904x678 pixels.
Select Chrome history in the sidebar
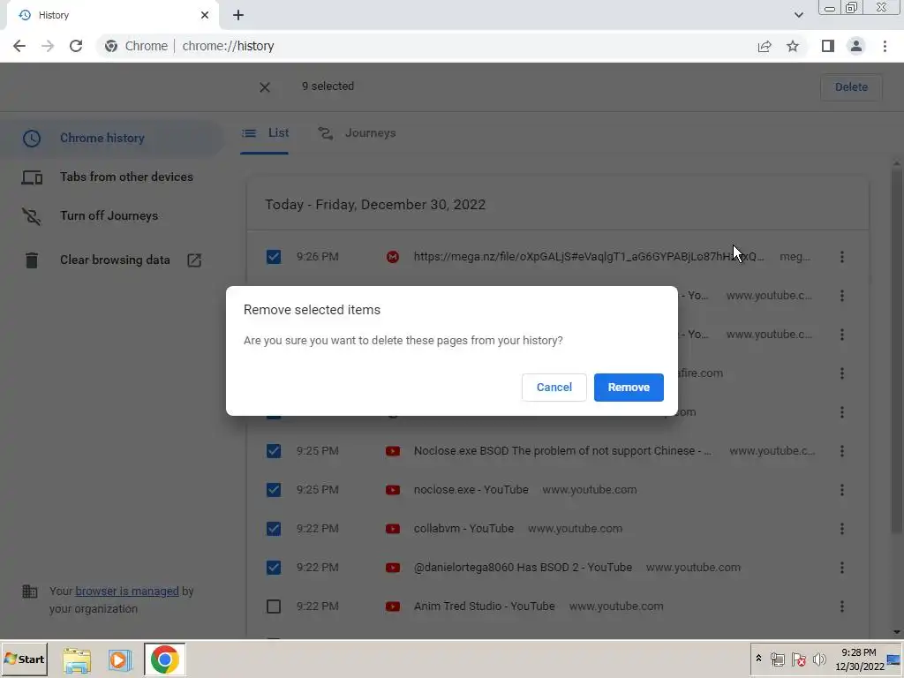point(112,139)
